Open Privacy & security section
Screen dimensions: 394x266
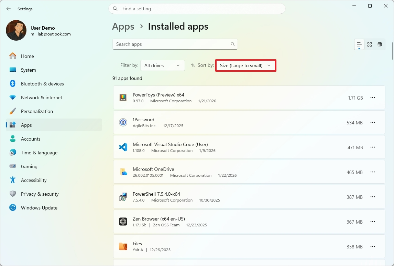(x=40, y=194)
